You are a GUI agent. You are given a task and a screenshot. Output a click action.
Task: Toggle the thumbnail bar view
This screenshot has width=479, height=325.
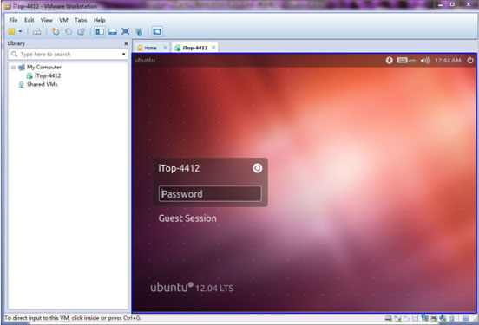click(x=113, y=31)
